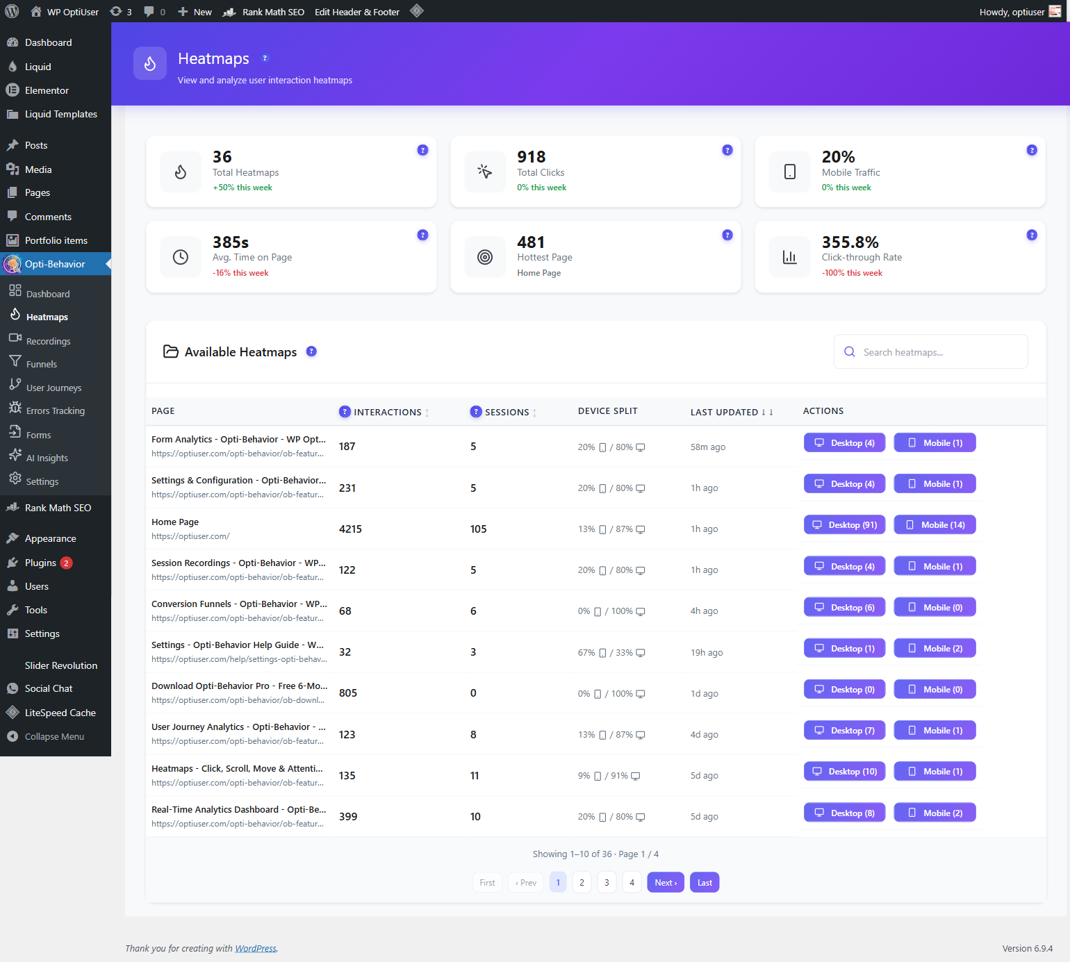Click the help tooltip on Total Heatmaps card

coord(422,149)
